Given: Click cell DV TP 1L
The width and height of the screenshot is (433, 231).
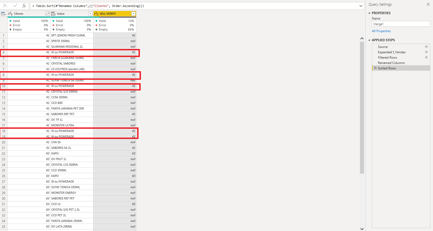Looking at the screenshot, I should tap(72, 120).
